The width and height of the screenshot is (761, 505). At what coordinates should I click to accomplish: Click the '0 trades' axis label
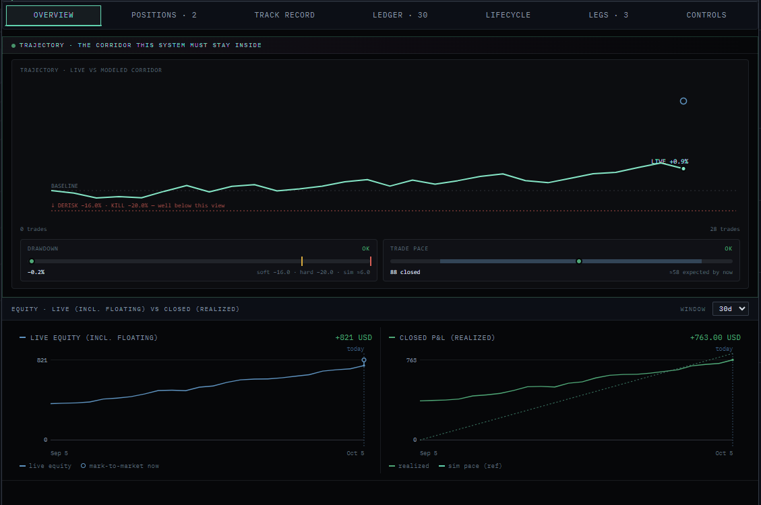(34, 229)
